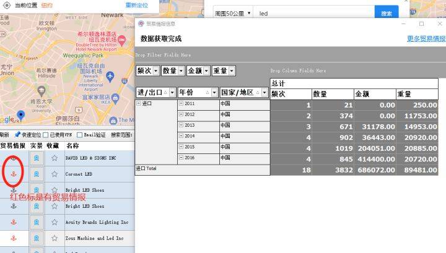Click the 重新定位 relocate link
This screenshot has width=446, height=253.
[x=136, y=5]
